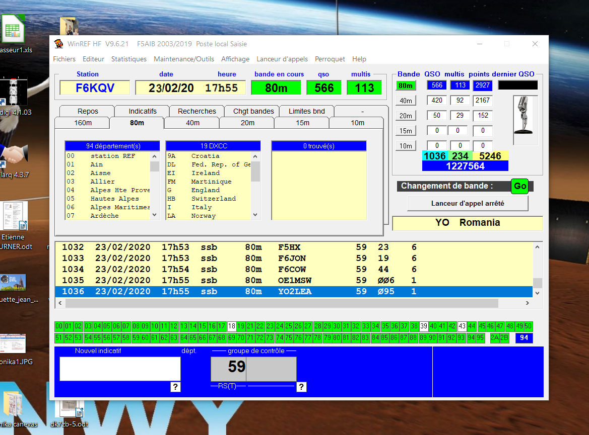The height and width of the screenshot is (435, 589).
Task: Open the Statistiques menu
Action: [129, 59]
